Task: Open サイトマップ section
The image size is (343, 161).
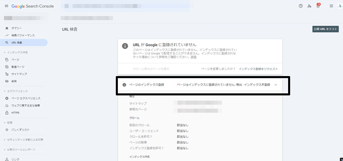Action: pyautogui.click(x=19, y=74)
